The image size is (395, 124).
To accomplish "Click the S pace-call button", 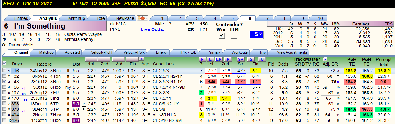I will (251, 59).
